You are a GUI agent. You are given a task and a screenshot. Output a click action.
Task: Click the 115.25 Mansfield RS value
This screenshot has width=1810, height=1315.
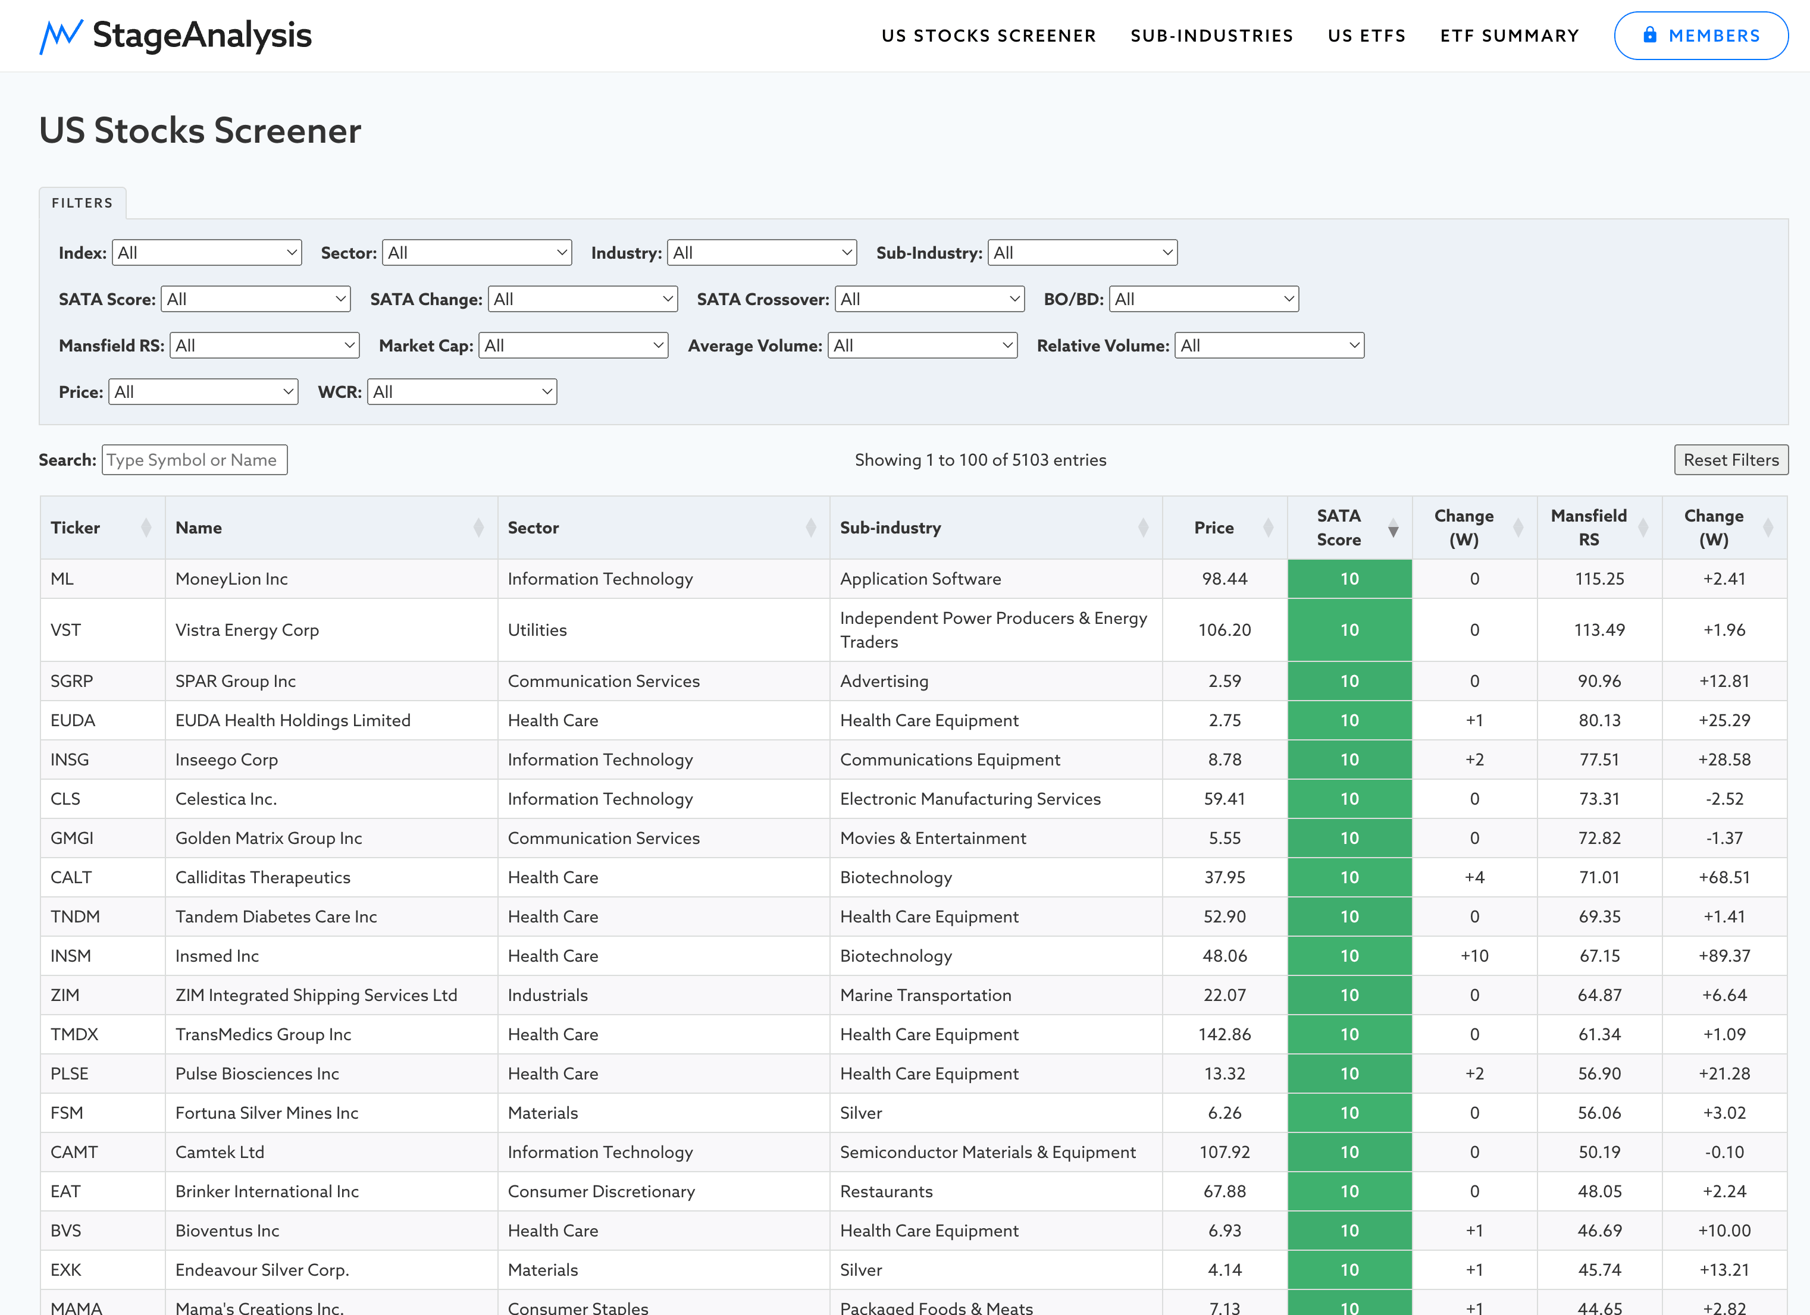(1599, 579)
